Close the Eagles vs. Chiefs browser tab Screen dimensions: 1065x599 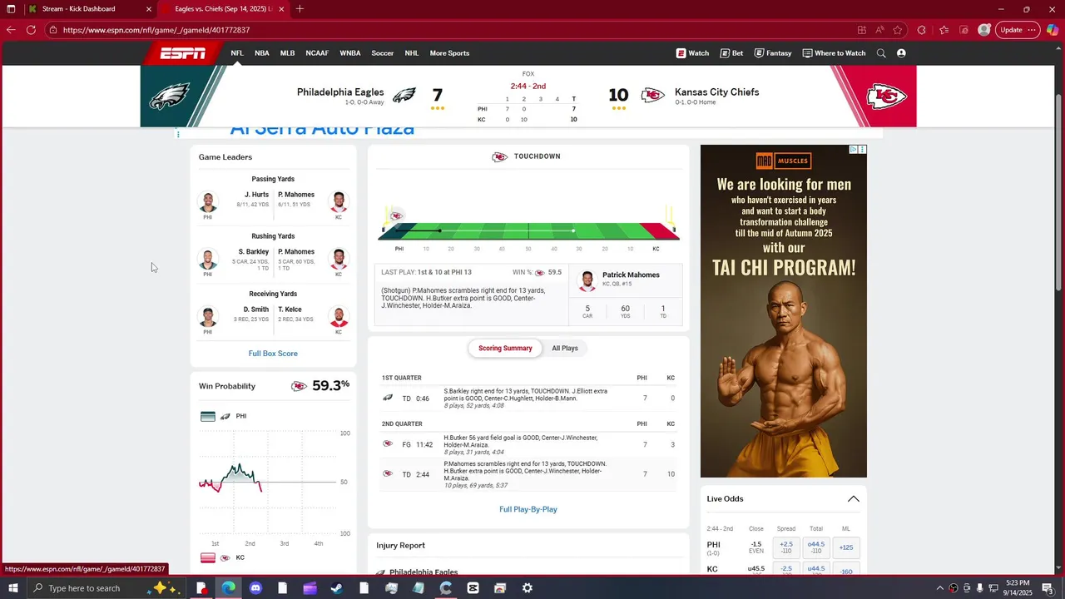coord(281,9)
